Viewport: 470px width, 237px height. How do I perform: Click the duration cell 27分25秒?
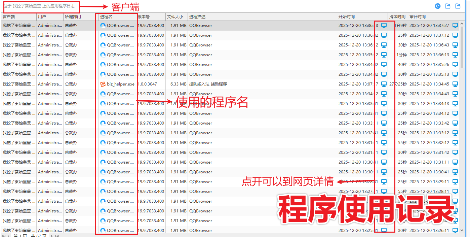click(x=398, y=84)
